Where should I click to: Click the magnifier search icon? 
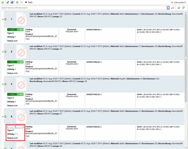(173, 8)
